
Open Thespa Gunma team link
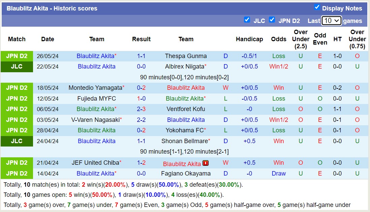(186, 56)
